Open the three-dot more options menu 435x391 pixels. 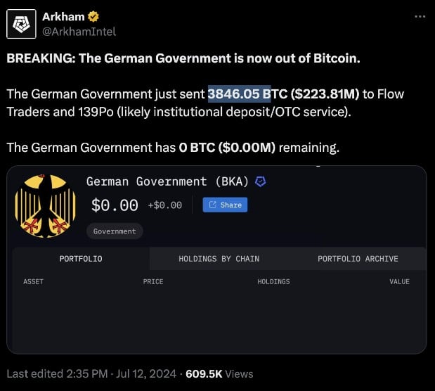point(420,16)
